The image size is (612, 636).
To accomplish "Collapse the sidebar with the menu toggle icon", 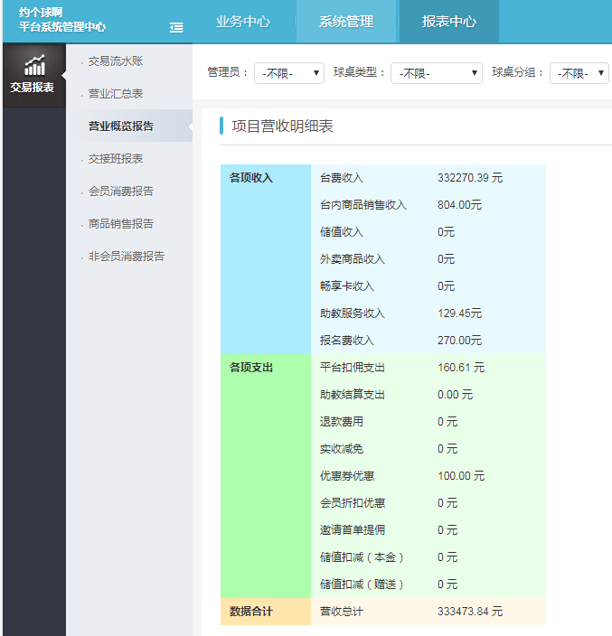I will click(x=176, y=28).
